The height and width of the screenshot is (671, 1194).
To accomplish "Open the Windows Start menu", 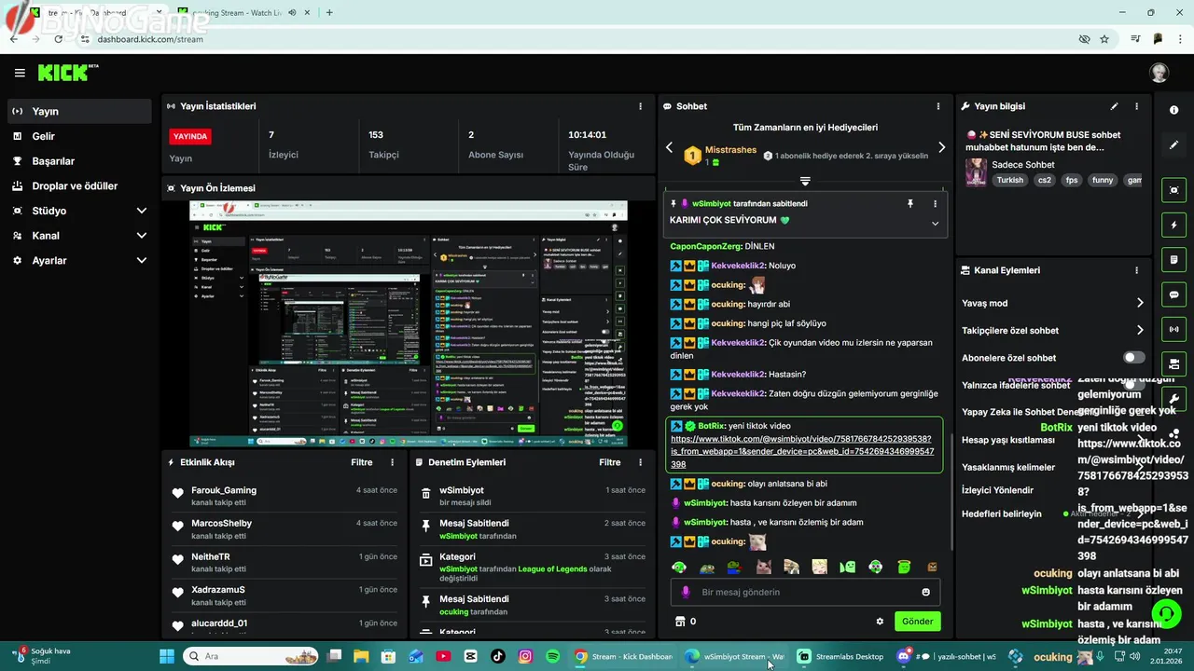I will pyautogui.click(x=167, y=656).
